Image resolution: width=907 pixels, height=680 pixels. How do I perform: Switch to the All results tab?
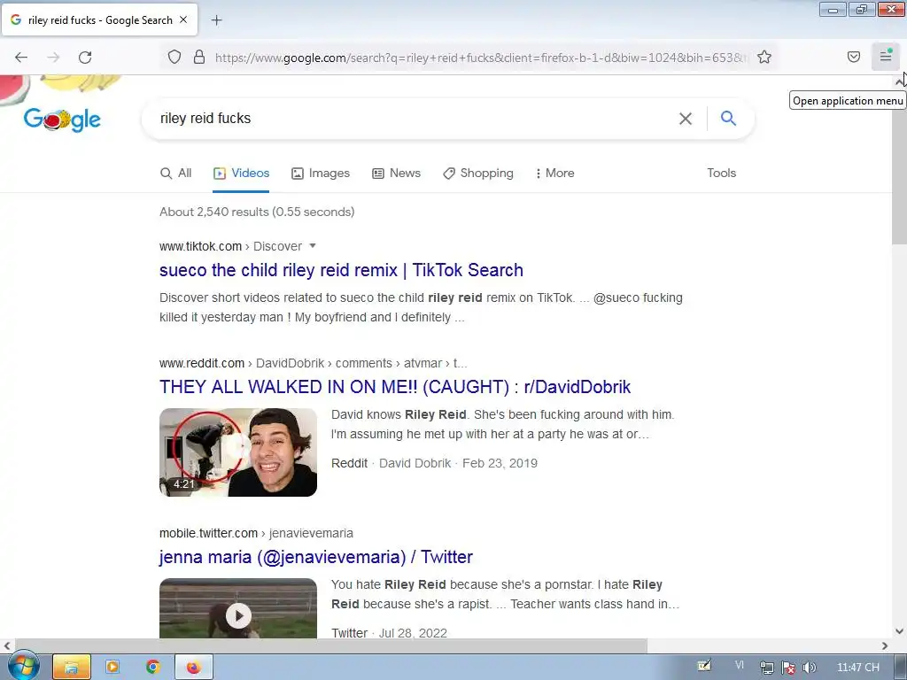pyautogui.click(x=176, y=174)
